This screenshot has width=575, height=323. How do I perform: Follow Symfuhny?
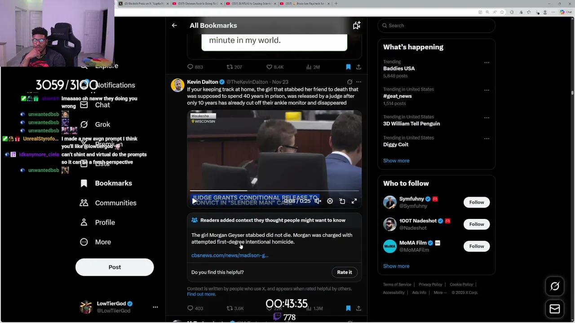pos(477,202)
